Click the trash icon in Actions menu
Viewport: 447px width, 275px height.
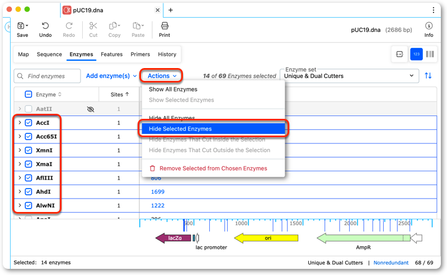tap(153, 168)
